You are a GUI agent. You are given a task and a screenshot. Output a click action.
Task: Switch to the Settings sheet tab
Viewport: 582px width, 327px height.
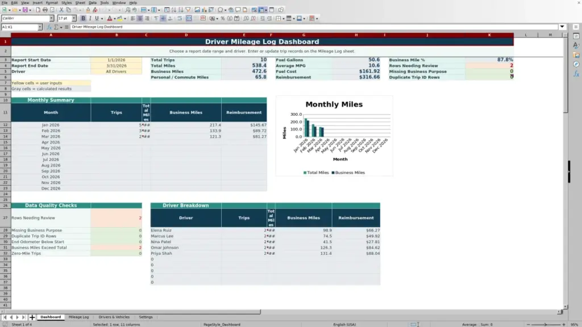[x=145, y=317]
